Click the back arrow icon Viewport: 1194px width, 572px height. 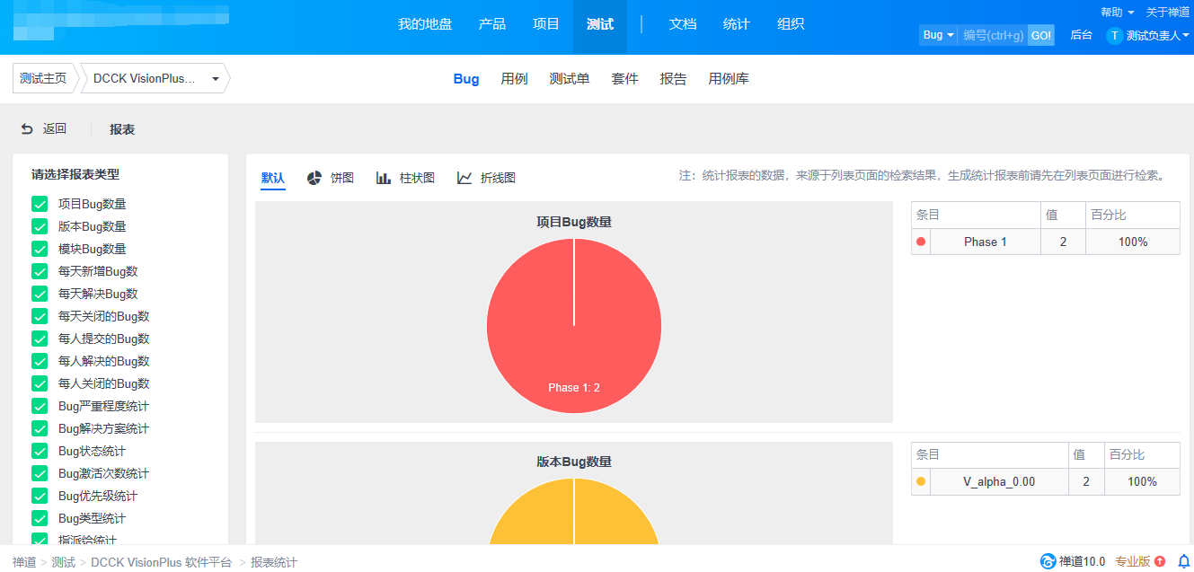pyautogui.click(x=27, y=129)
